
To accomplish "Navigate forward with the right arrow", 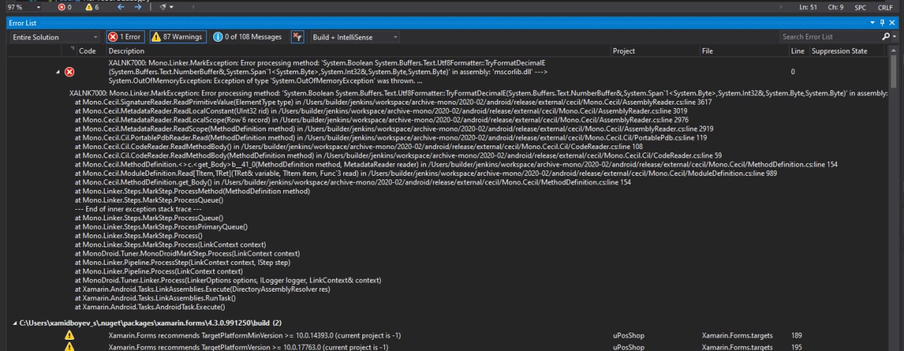I will point(138,6).
